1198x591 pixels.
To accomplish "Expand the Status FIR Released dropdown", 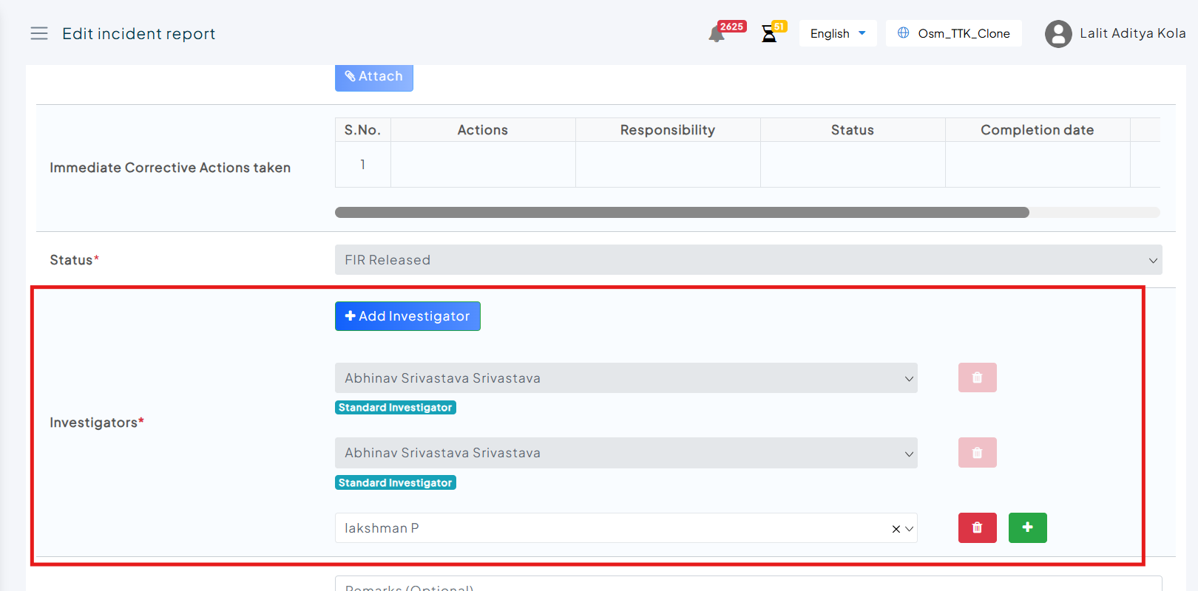I will click(x=747, y=260).
